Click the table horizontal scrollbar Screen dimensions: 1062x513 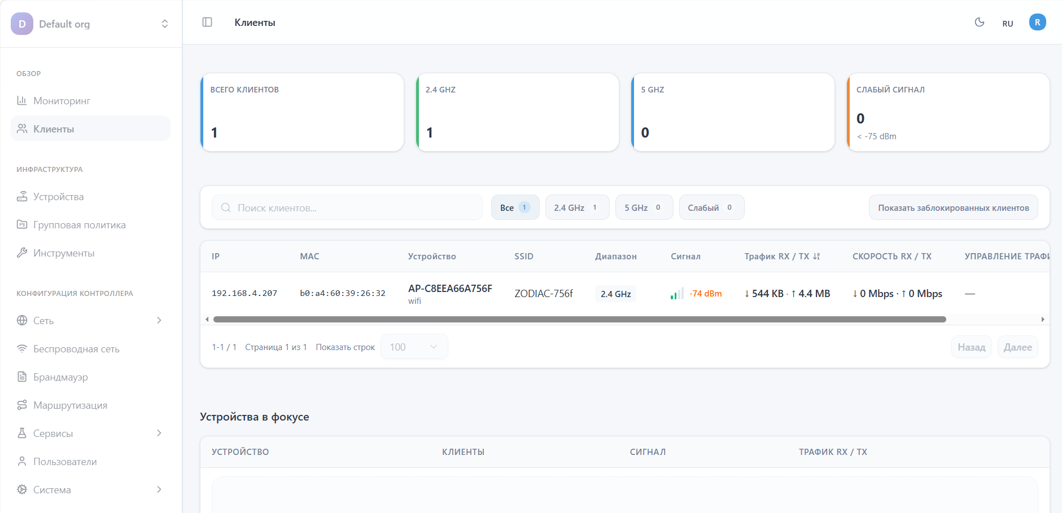[x=579, y=320]
